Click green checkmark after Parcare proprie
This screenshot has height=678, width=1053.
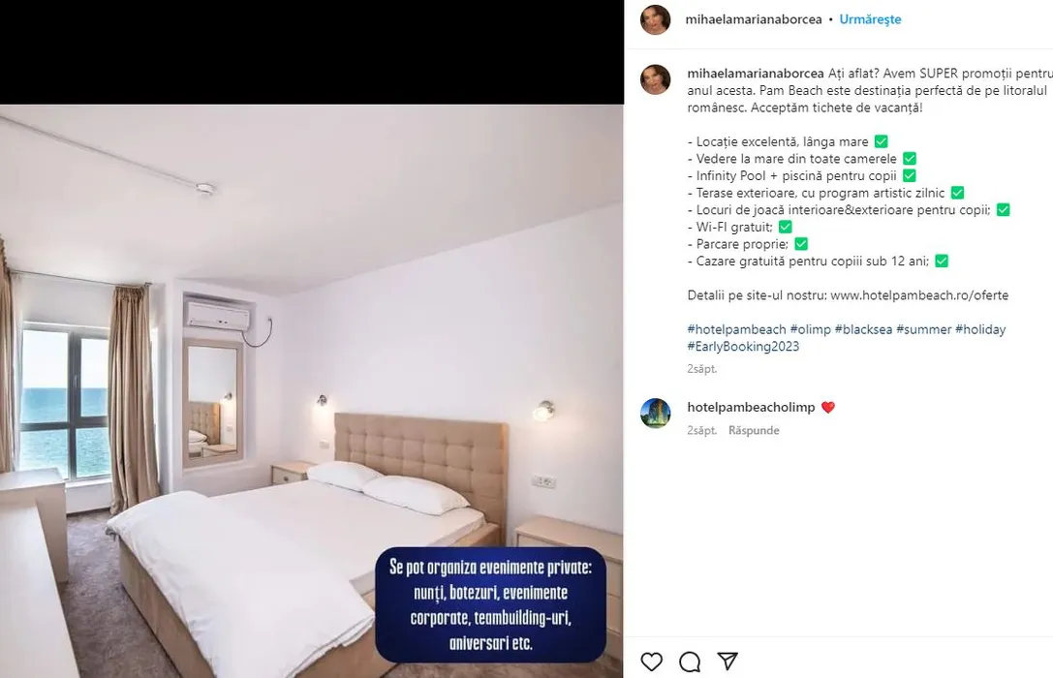[801, 244]
